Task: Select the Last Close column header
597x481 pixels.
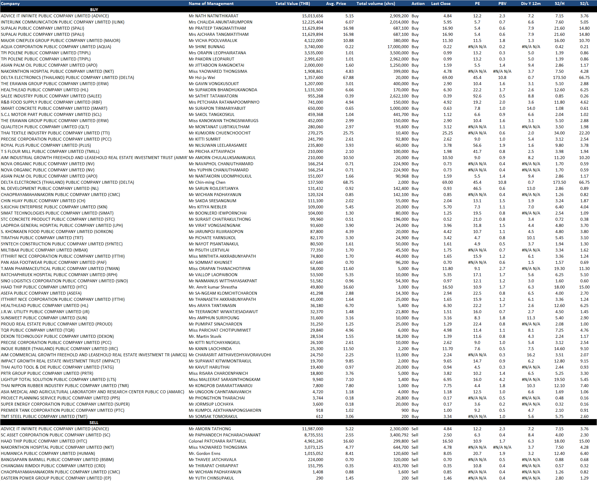Action: pos(441,4)
